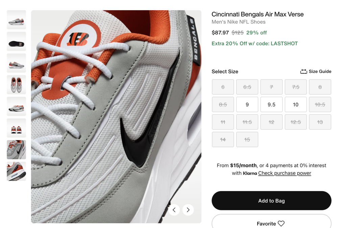The height and width of the screenshot is (228, 338).
Task: Show the next product image arrow
Action: pos(188,210)
